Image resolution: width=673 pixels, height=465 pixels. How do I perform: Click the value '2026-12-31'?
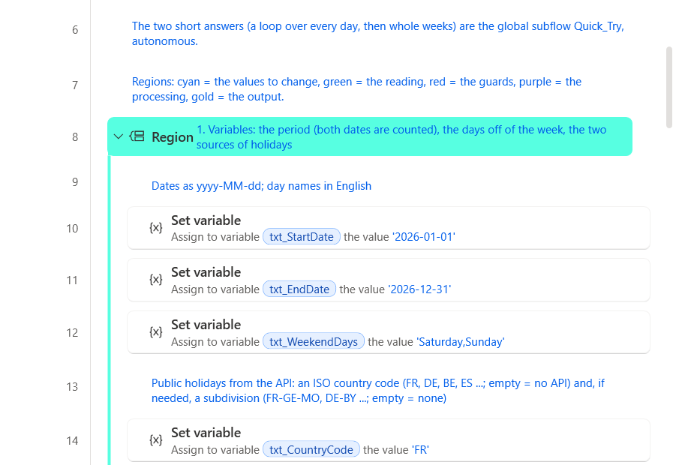pos(419,289)
